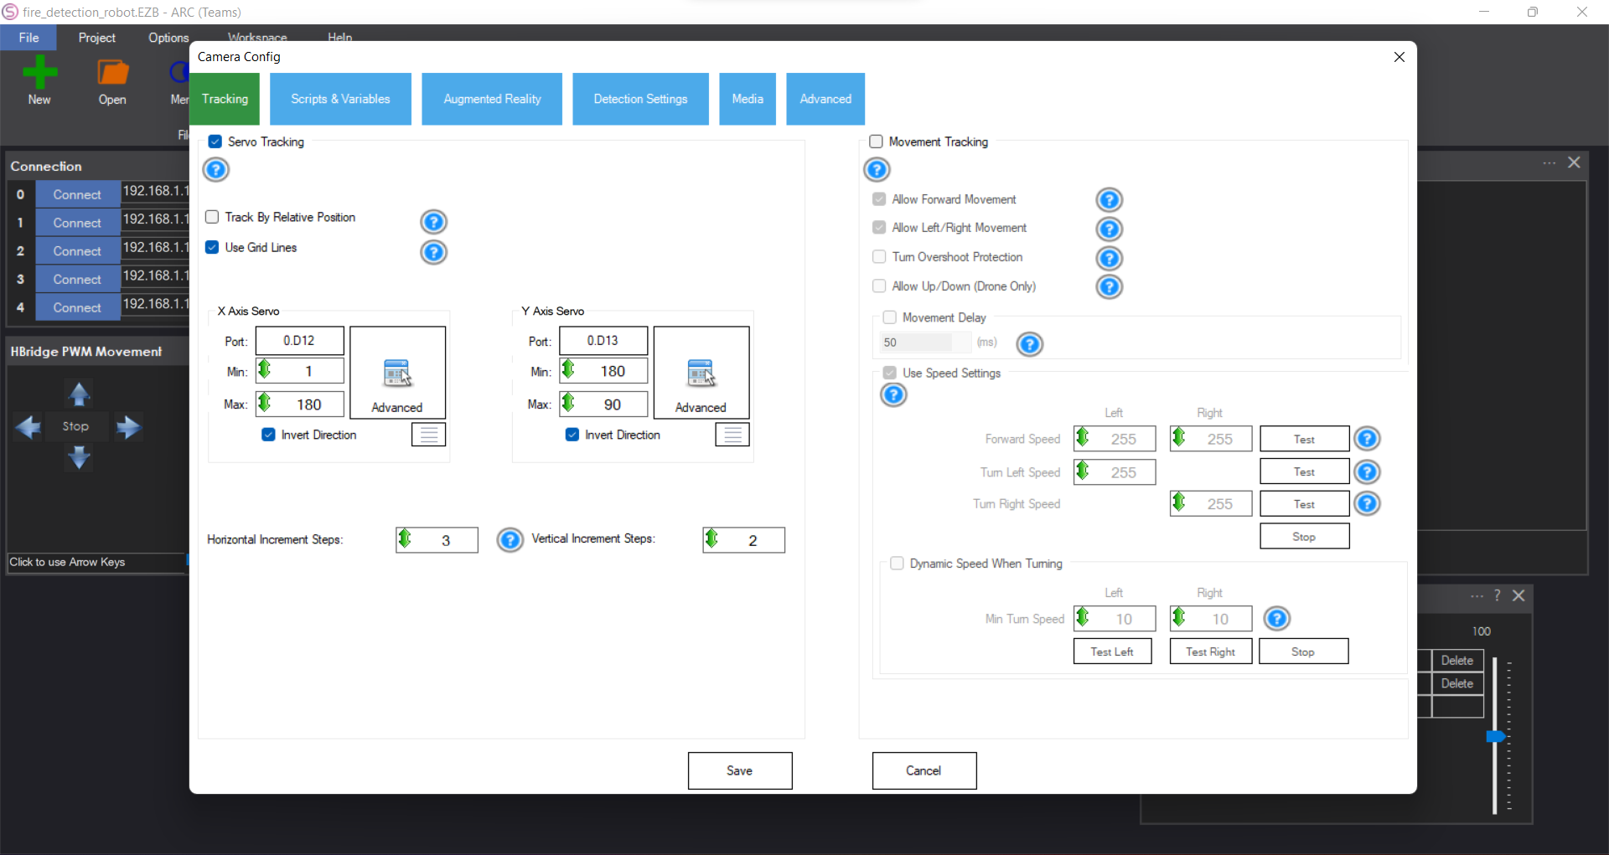The image size is (1609, 855).
Task: Click the Use Speed Settings help icon
Action: pos(893,394)
